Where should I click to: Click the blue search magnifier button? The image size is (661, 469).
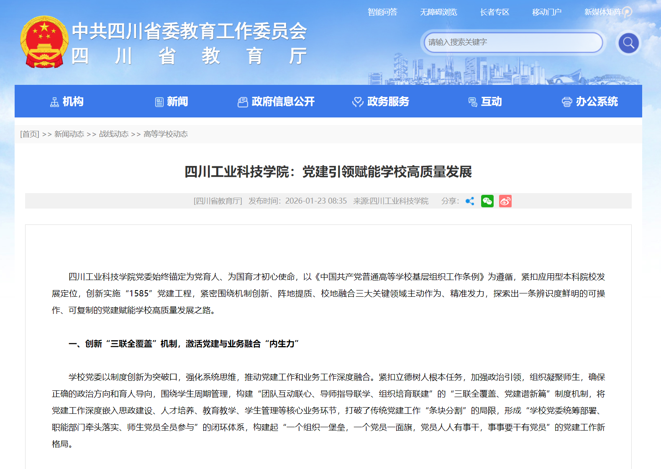pyautogui.click(x=628, y=43)
